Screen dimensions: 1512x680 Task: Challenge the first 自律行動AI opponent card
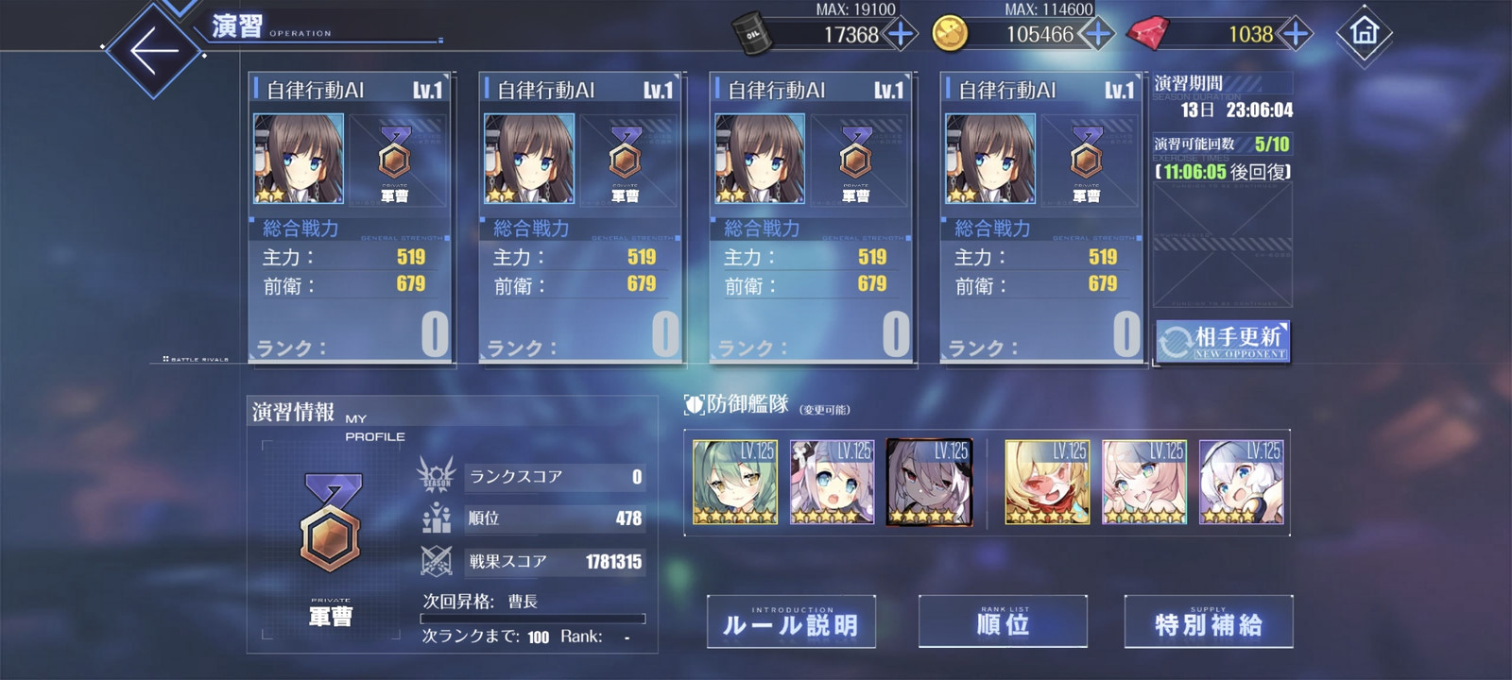click(x=350, y=217)
